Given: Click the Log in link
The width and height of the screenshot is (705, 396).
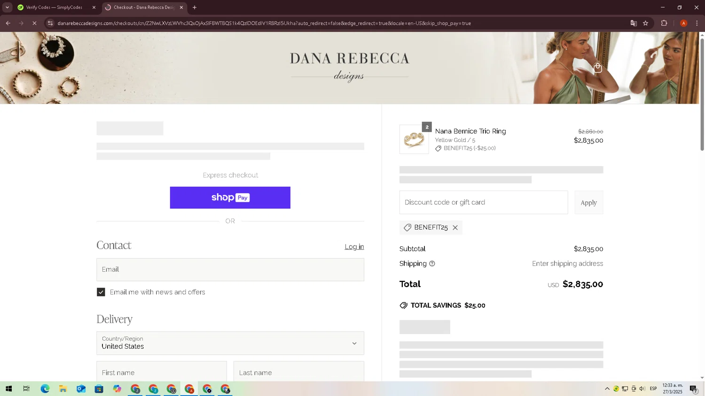Looking at the screenshot, I should point(354,247).
